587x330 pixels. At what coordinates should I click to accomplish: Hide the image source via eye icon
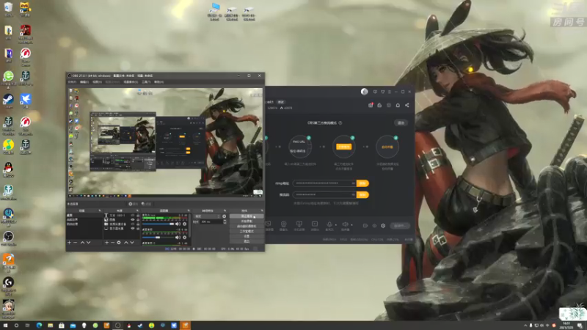(133, 219)
